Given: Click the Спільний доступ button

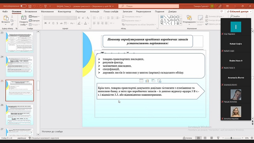Looking at the screenshot, I should [239, 11].
